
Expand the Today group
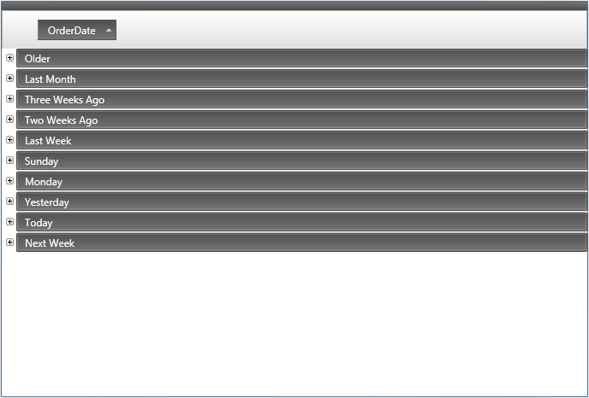[9, 222]
